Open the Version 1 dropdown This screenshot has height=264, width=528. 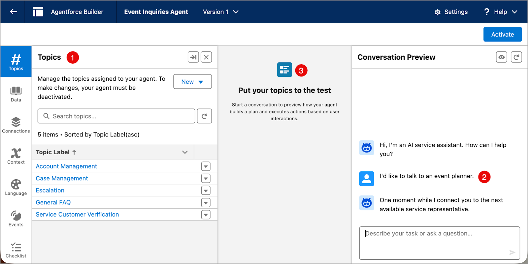click(220, 12)
